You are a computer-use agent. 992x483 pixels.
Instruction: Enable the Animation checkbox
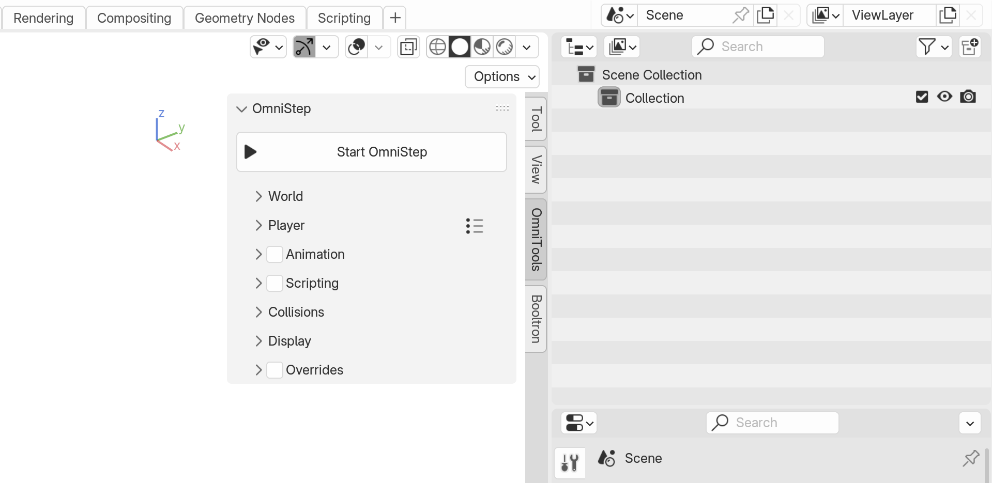click(x=274, y=254)
